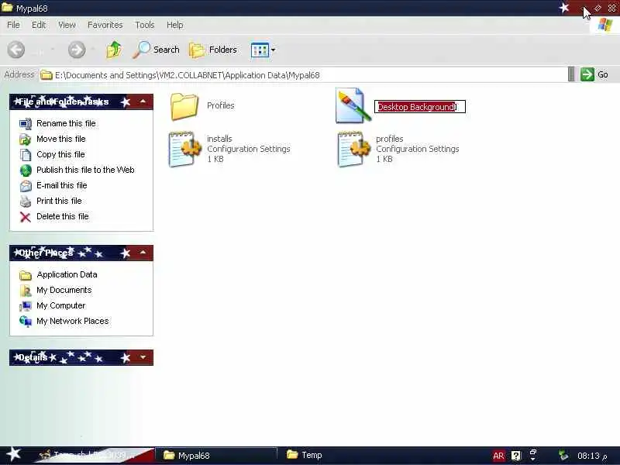The image size is (620, 465).
Task: Click Delete this file
Action: click(63, 216)
